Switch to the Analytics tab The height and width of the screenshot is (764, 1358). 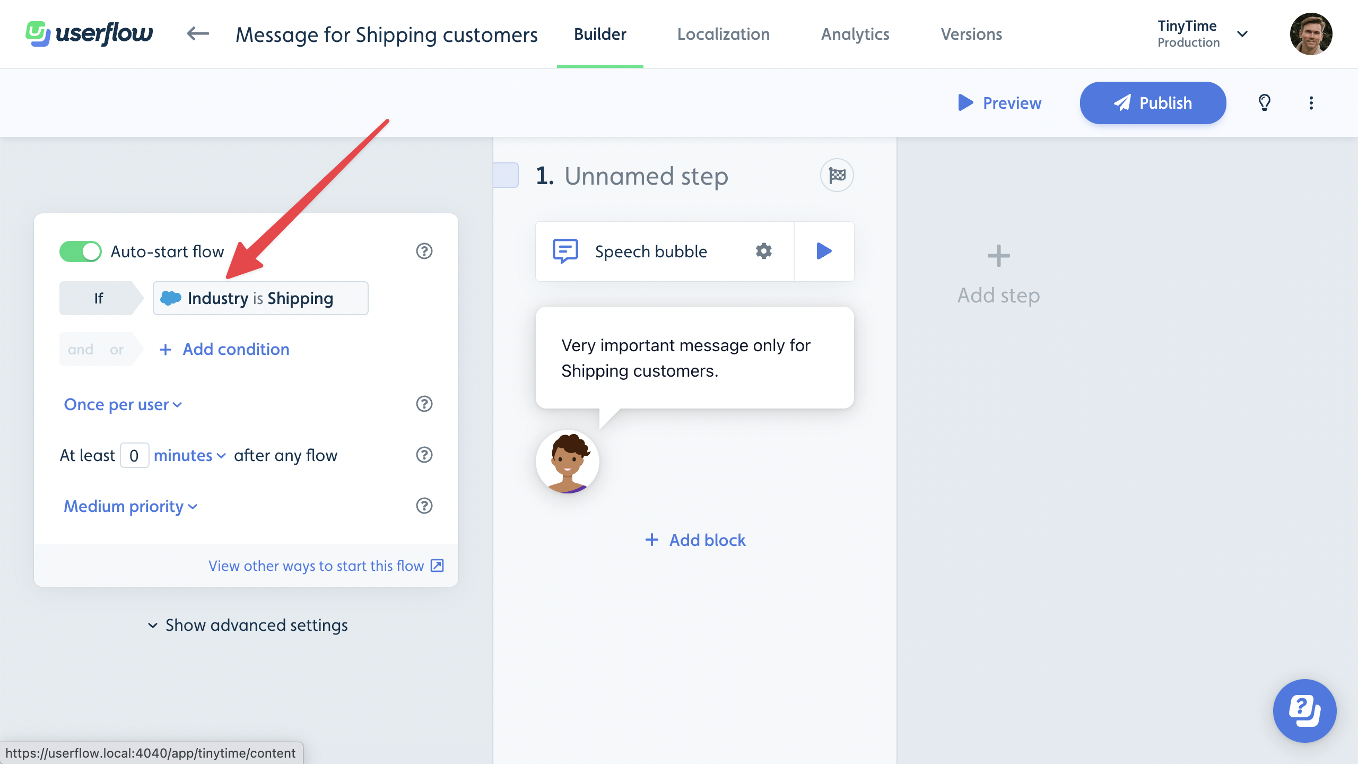pos(855,34)
